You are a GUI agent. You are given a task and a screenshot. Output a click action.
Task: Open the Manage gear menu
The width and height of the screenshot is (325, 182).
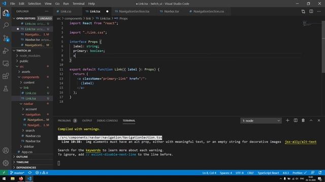point(6,163)
